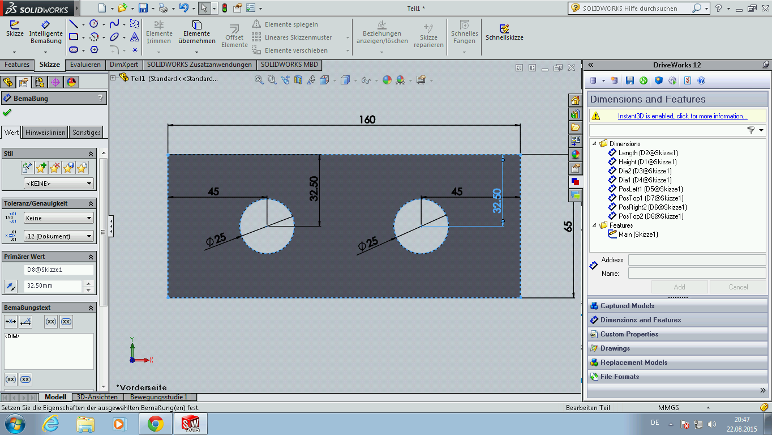Click Elemente übernehmen convert entities
The height and width of the screenshot is (435, 772).
pyautogui.click(x=197, y=32)
